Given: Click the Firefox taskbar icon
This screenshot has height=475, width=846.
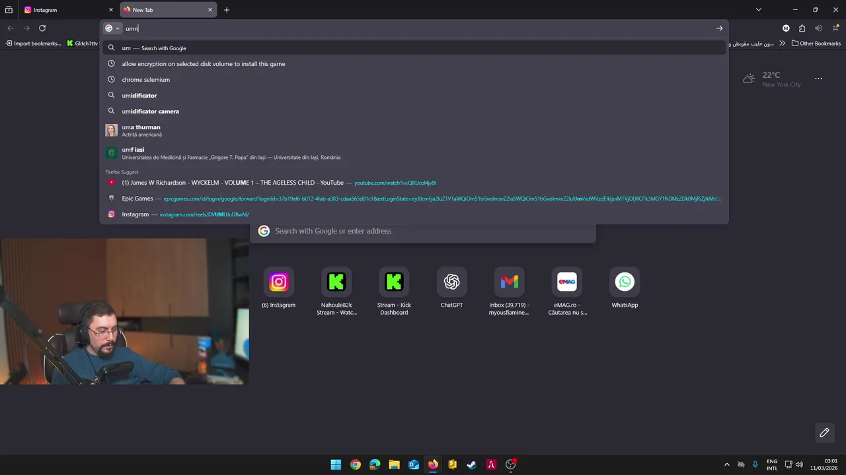Looking at the screenshot, I should [433, 464].
